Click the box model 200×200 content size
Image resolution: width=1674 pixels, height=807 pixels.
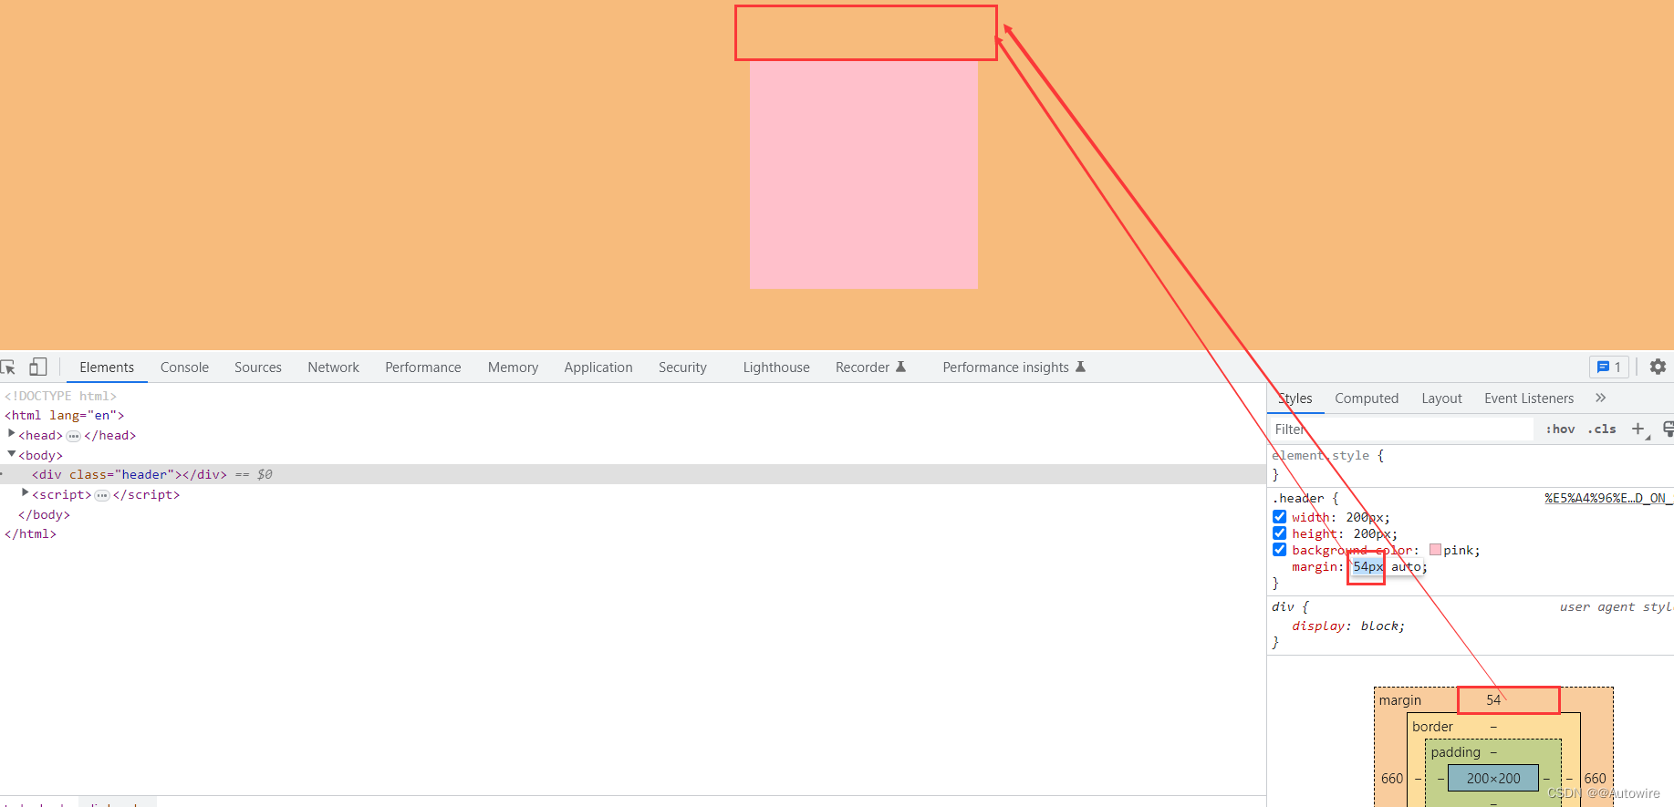pos(1493,778)
